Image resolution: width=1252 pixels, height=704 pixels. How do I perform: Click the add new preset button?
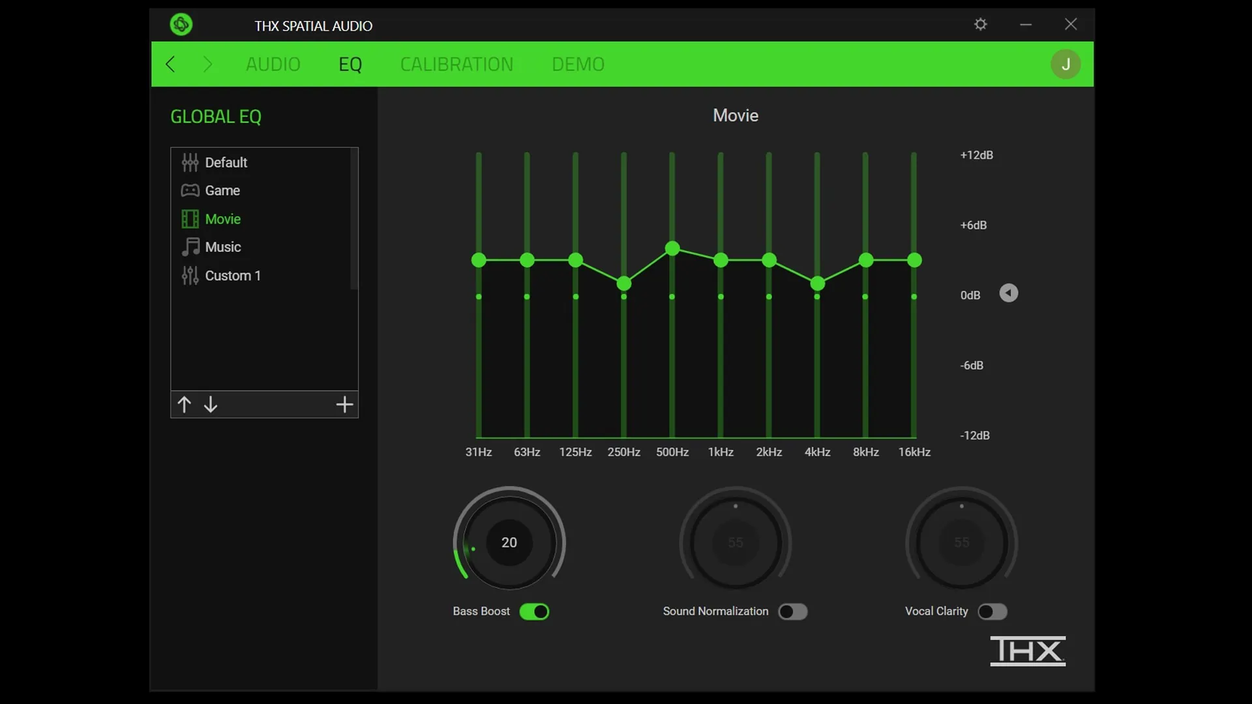pyautogui.click(x=344, y=404)
